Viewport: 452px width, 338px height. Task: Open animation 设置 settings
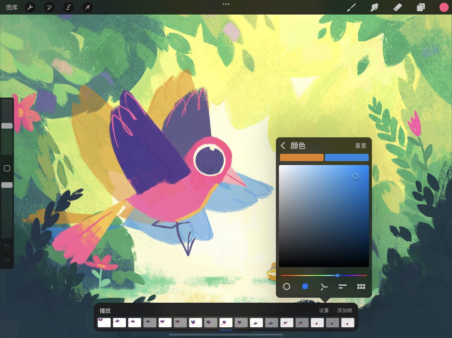(x=324, y=310)
